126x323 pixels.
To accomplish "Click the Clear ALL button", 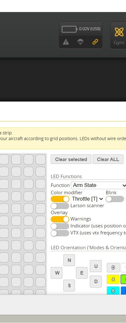I will coord(108,159).
